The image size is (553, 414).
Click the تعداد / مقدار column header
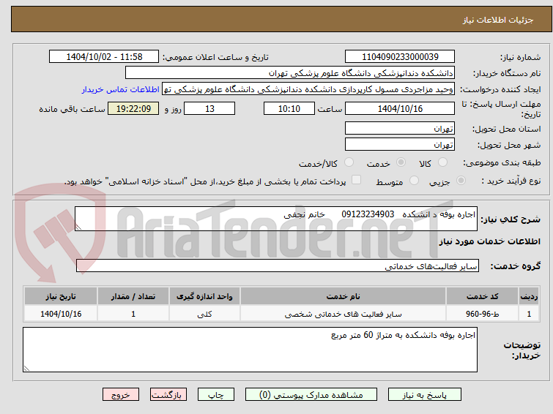coord(133,296)
